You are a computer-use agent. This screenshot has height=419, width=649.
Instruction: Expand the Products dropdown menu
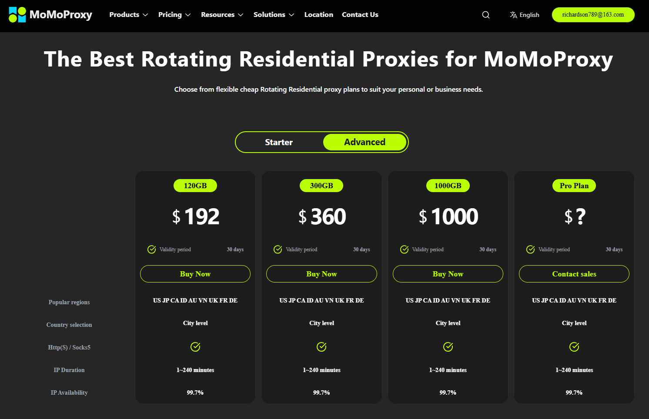128,15
